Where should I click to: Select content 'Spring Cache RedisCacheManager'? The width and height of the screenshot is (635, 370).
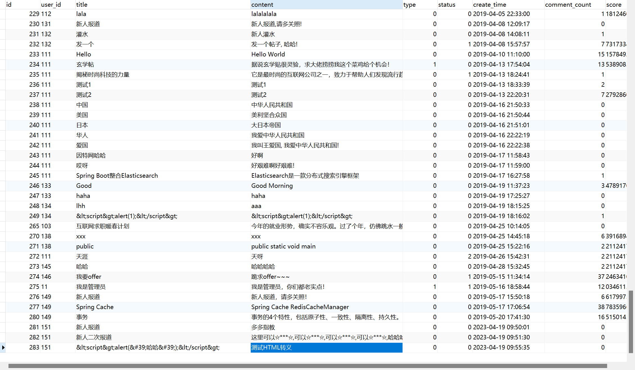pos(326,307)
